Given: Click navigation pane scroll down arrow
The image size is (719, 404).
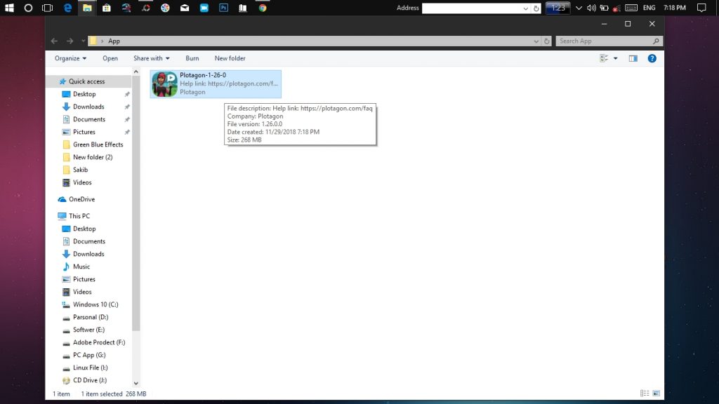Looking at the screenshot, I should (x=136, y=384).
